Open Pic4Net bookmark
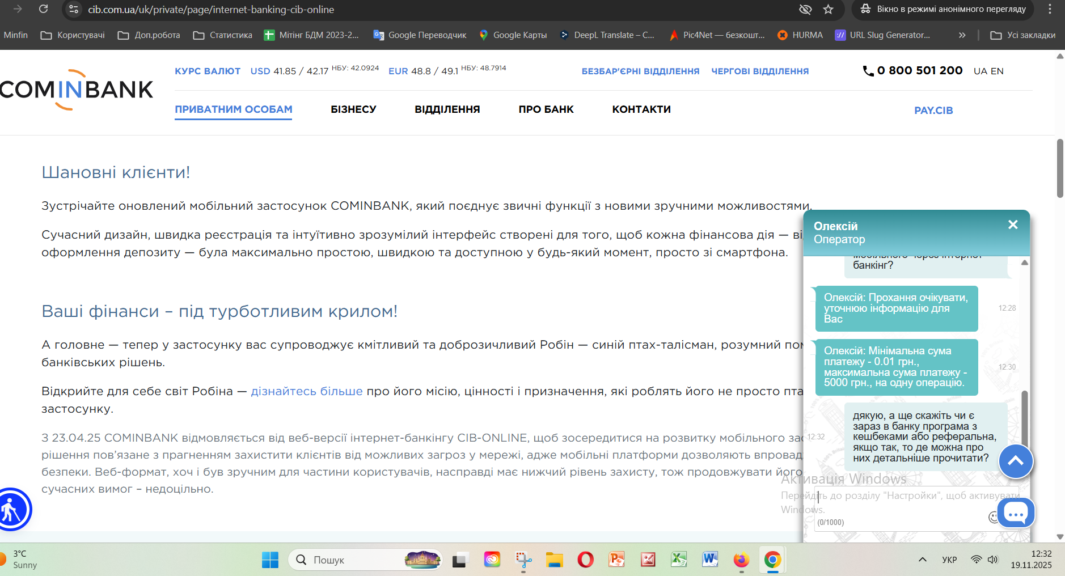Viewport: 1065px width, 576px height. coord(717,35)
